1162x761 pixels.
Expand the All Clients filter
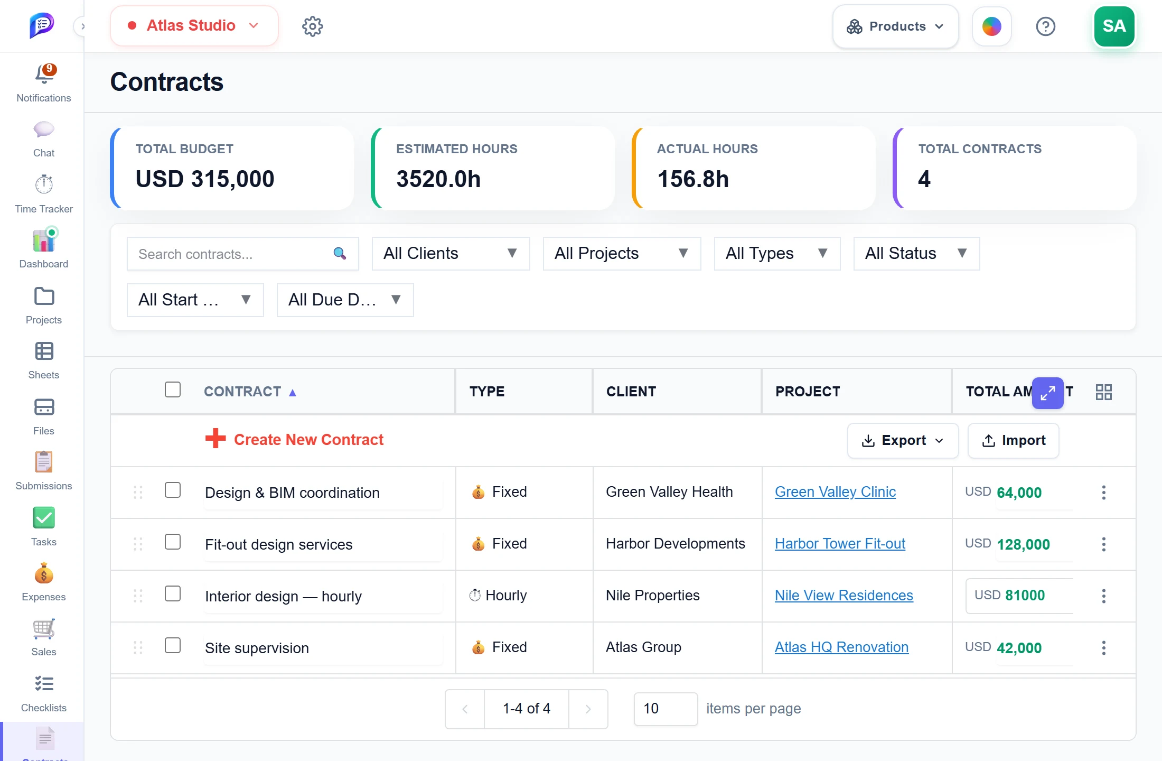(x=451, y=254)
